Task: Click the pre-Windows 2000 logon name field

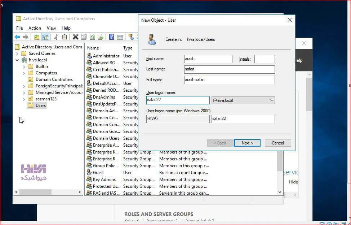Action: pos(243,119)
